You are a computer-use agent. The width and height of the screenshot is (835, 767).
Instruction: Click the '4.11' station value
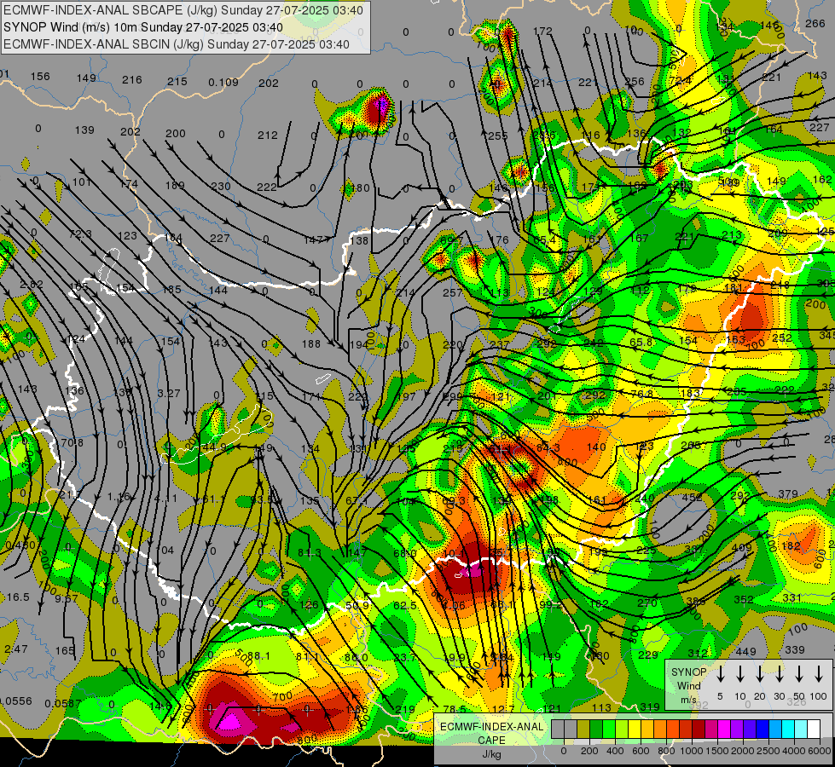(x=165, y=499)
